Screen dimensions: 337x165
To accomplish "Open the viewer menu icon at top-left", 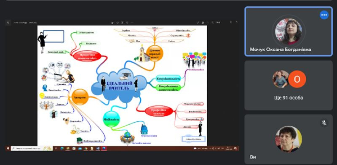I will [x=8, y=23].
